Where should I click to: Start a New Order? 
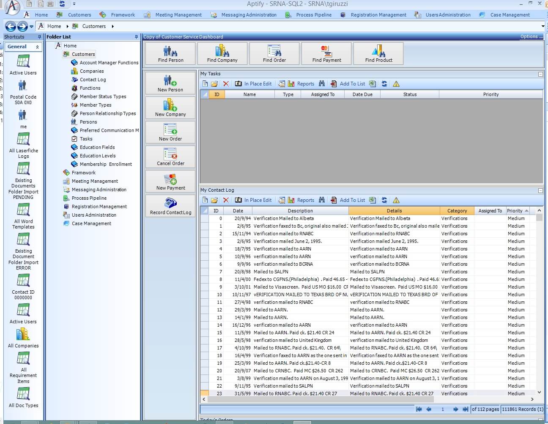coord(170,132)
